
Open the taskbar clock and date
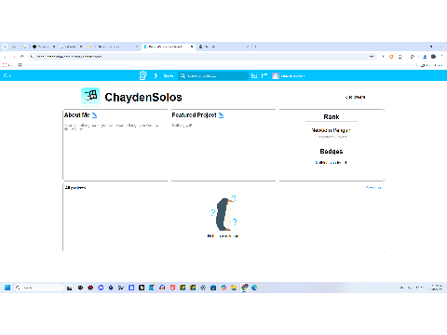437,288
